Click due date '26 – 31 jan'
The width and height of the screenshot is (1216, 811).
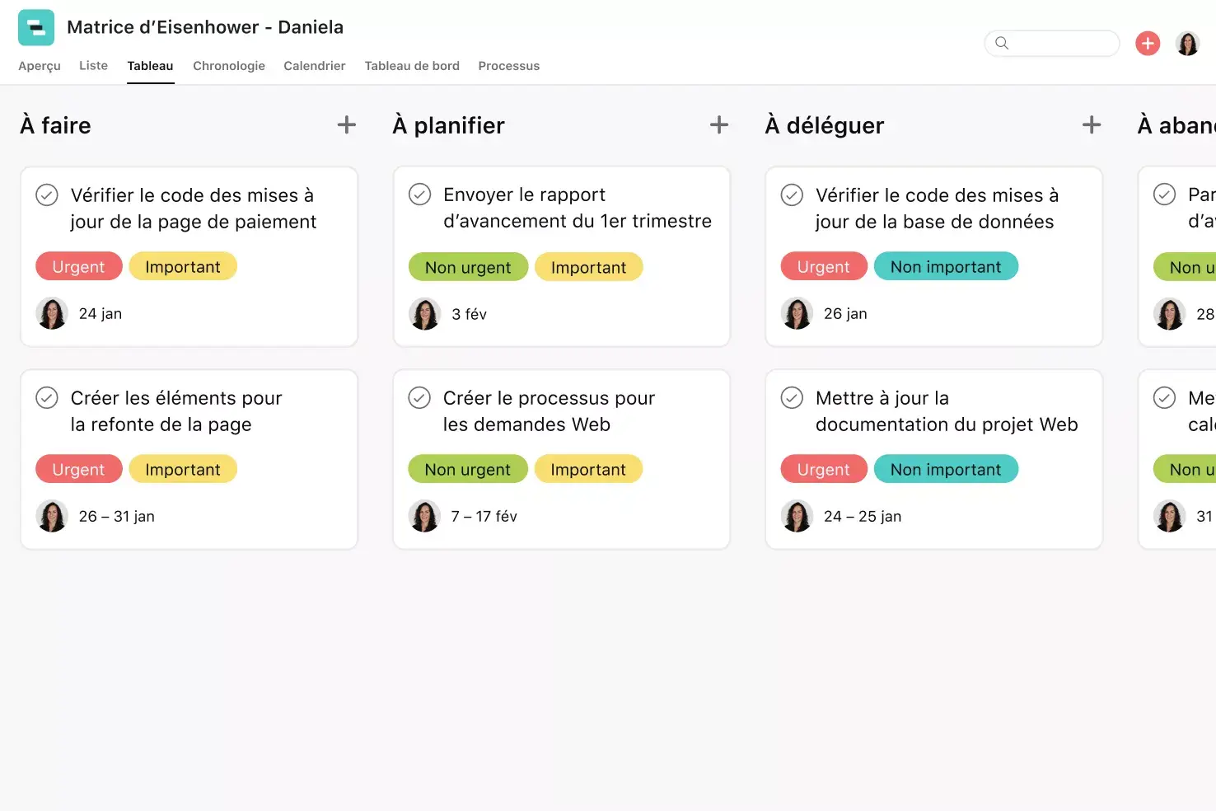(x=117, y=516)
